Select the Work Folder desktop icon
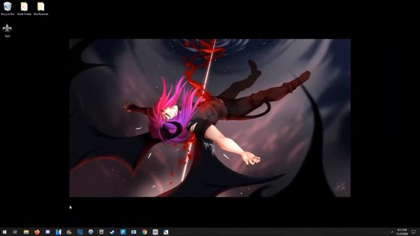The height and width of the screenshot is (236, 420). (24, 9)
